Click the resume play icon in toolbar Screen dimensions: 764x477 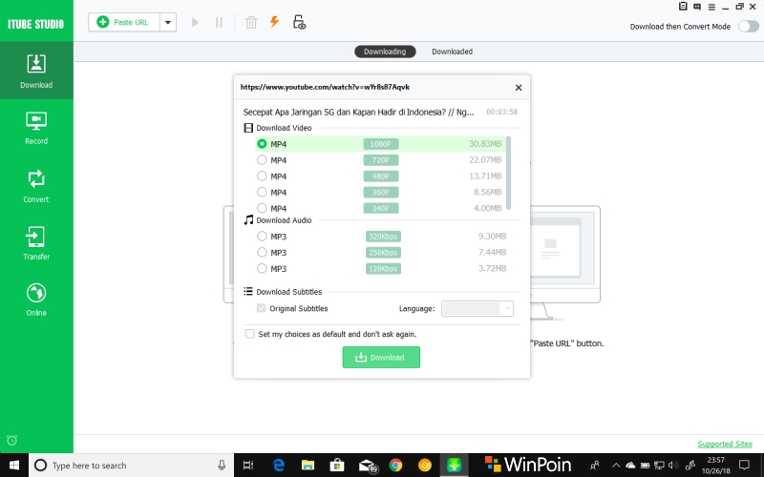195,22
